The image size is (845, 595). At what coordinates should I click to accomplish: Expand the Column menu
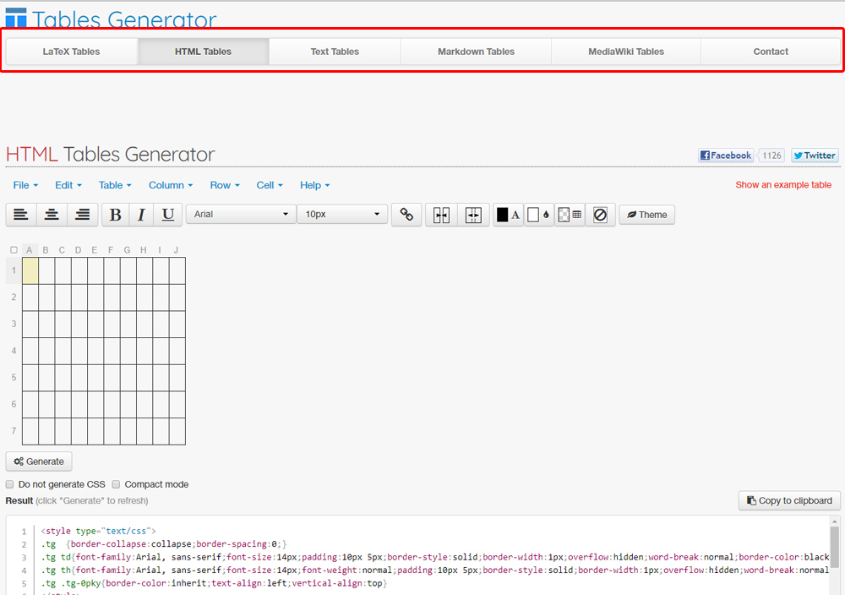171,185
